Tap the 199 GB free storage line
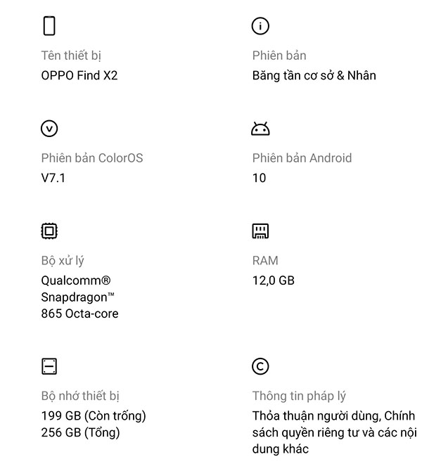The width and height of the screenshot is (422, 471). 94,415
